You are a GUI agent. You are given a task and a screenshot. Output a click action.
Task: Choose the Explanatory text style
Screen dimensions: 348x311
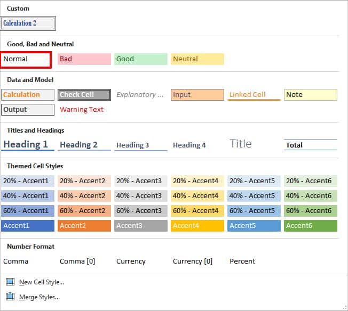[141, 95]
